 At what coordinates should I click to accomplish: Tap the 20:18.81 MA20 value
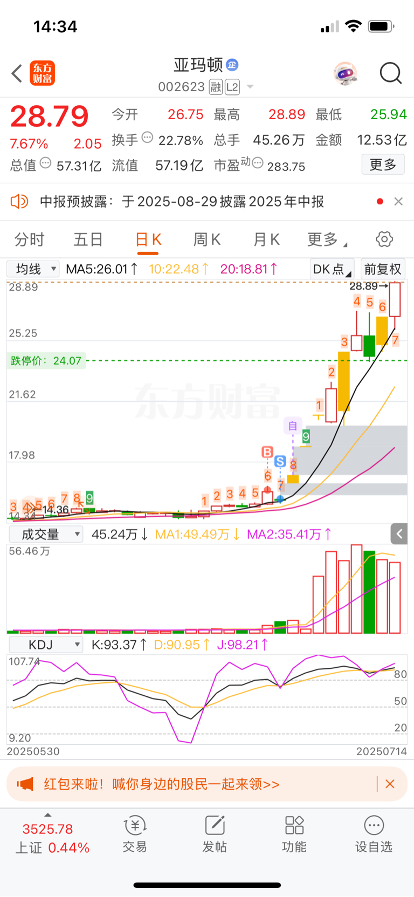(249, 269)
